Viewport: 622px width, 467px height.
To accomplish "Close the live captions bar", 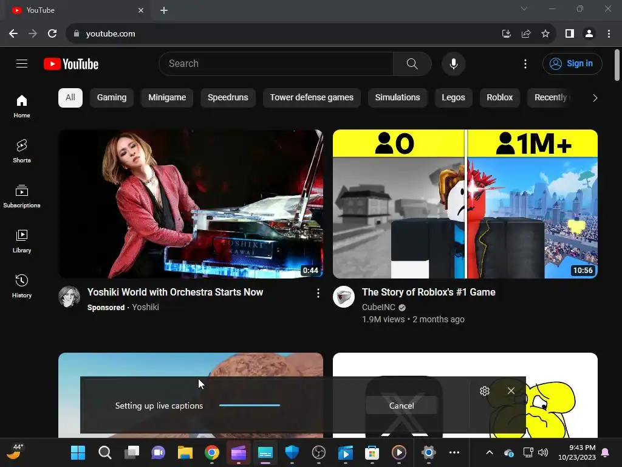I will click(511, 391).
